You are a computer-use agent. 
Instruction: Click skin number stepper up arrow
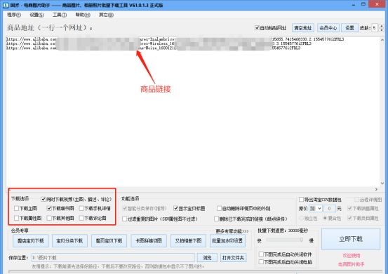(381, 26)
